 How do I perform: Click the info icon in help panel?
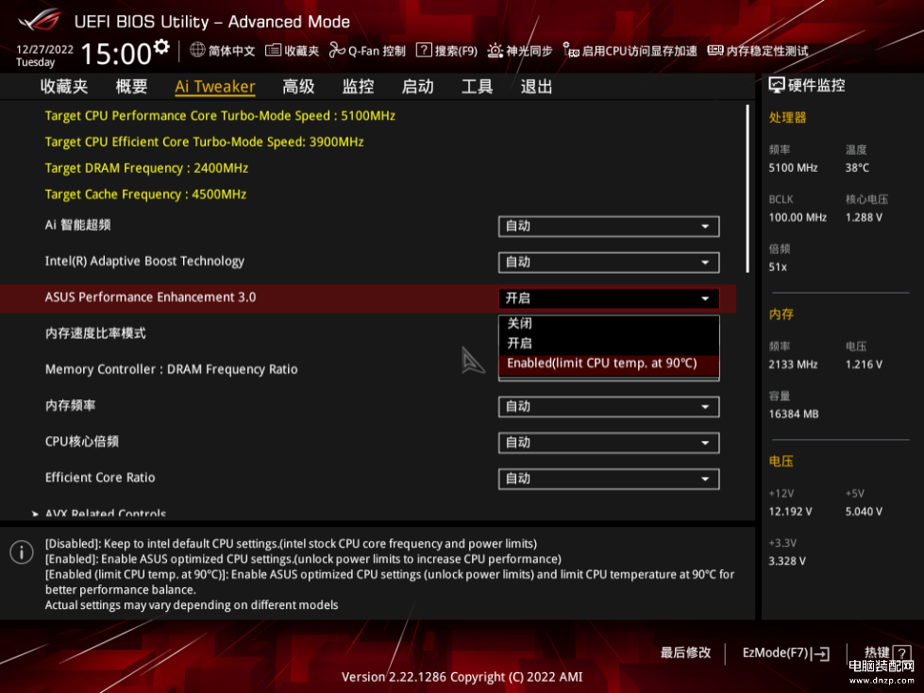click(x=22, y=552)
